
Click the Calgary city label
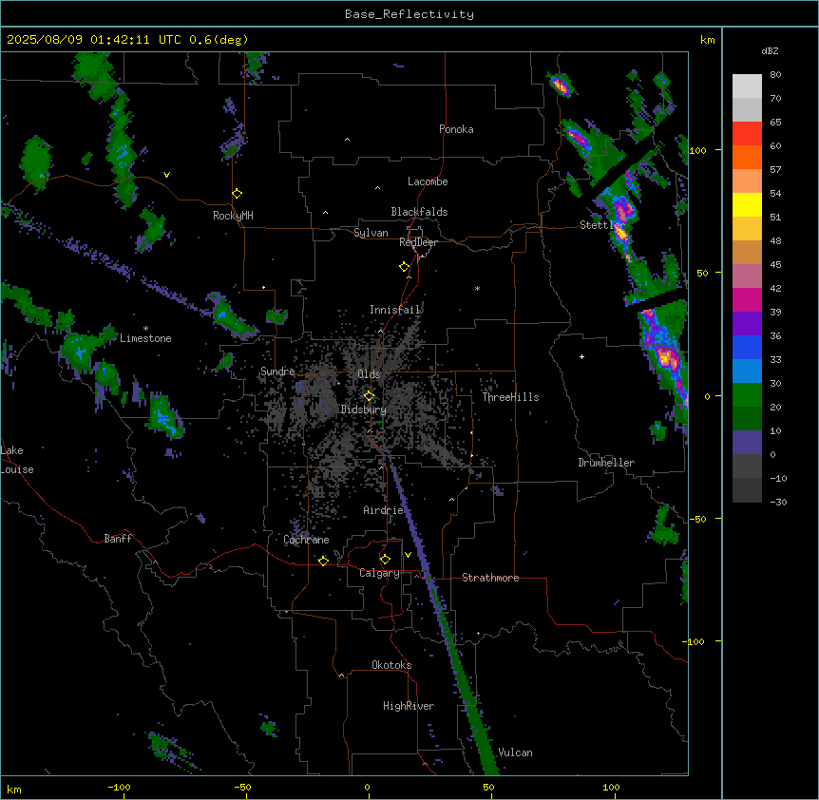point(379,573)
